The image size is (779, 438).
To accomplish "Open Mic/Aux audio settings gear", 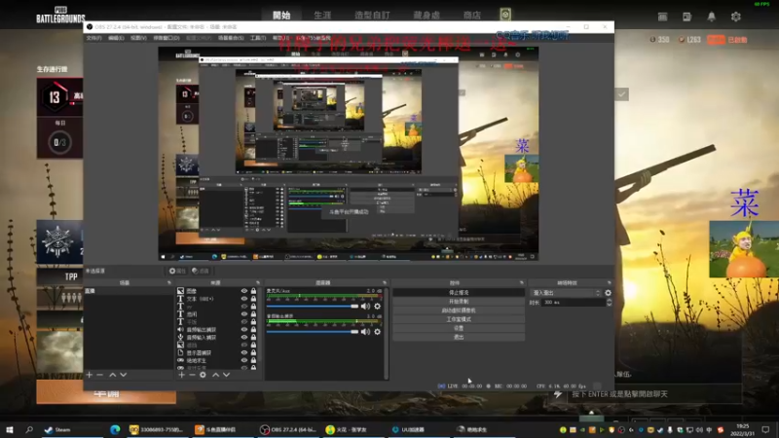I will (x=378, y=307).
